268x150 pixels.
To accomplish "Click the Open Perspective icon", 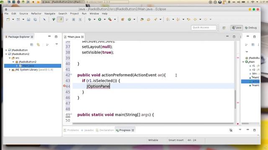I will (x=224, y=28).
